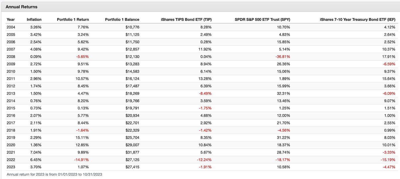Select the Year column header

pyautogui.click(x=11, y=19)
